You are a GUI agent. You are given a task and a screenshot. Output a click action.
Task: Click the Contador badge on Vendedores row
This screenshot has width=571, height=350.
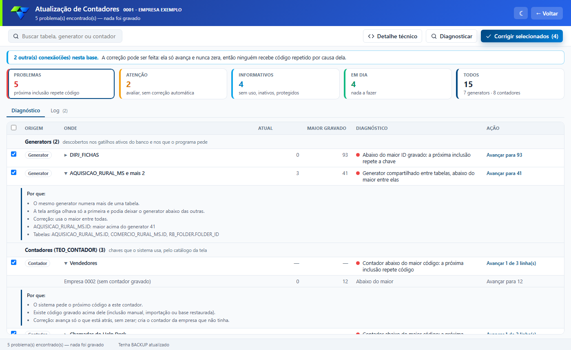tap(38, 263)
